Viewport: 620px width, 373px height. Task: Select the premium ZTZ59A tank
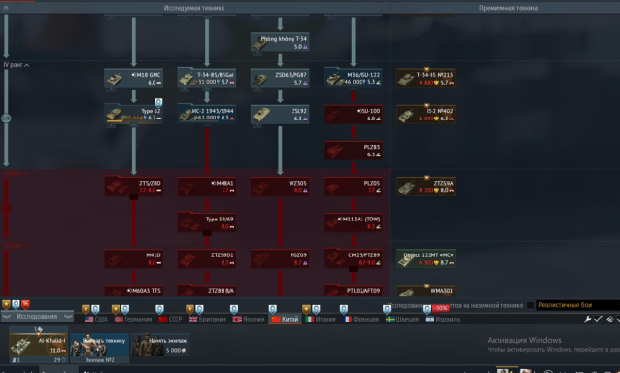click(x=426, y=186)
